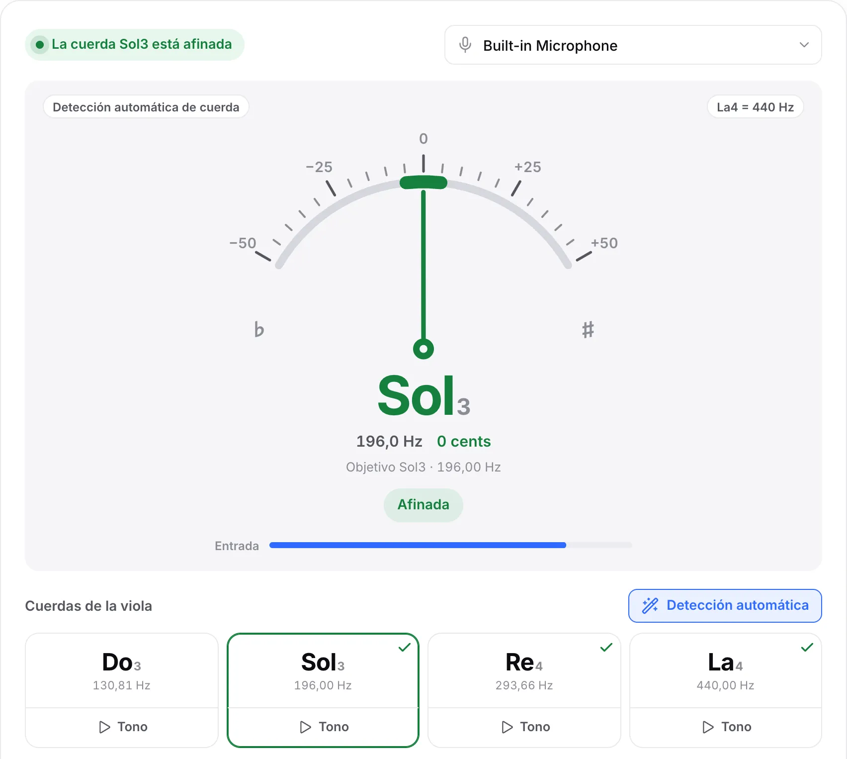Click the −25 gauge scale label
The image size is (847, 759).
click(x=319, y=167)
